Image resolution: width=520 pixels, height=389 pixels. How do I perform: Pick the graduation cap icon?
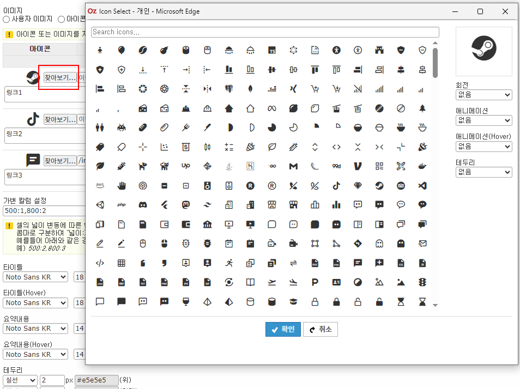(293, 302)
